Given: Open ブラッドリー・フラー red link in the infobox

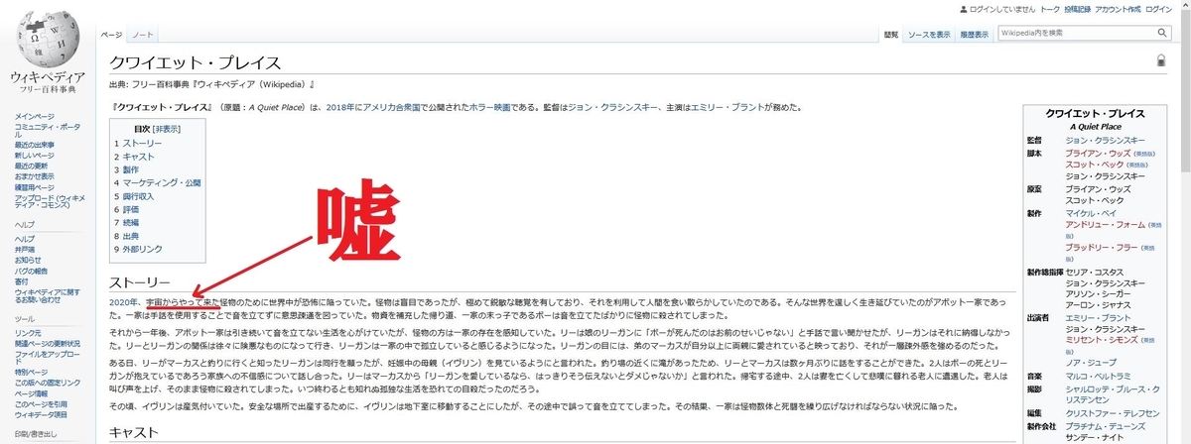Looking at the screenshot, I should (1102, 246).
